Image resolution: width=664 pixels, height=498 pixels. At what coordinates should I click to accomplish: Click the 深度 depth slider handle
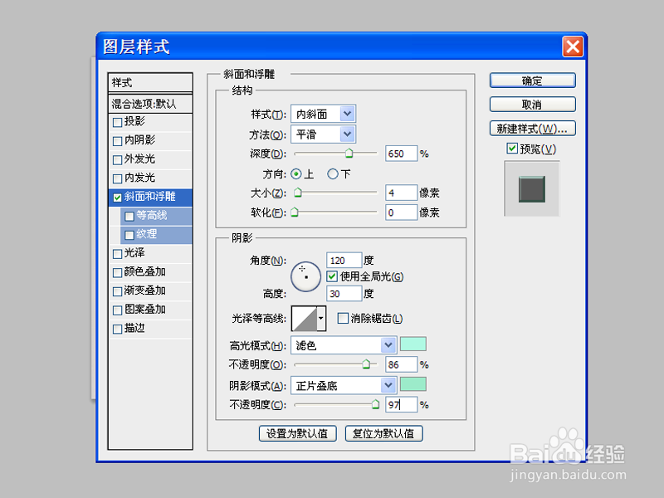point(349,153)
